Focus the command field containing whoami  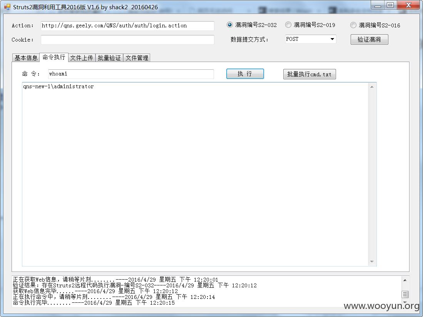(131, 74)
